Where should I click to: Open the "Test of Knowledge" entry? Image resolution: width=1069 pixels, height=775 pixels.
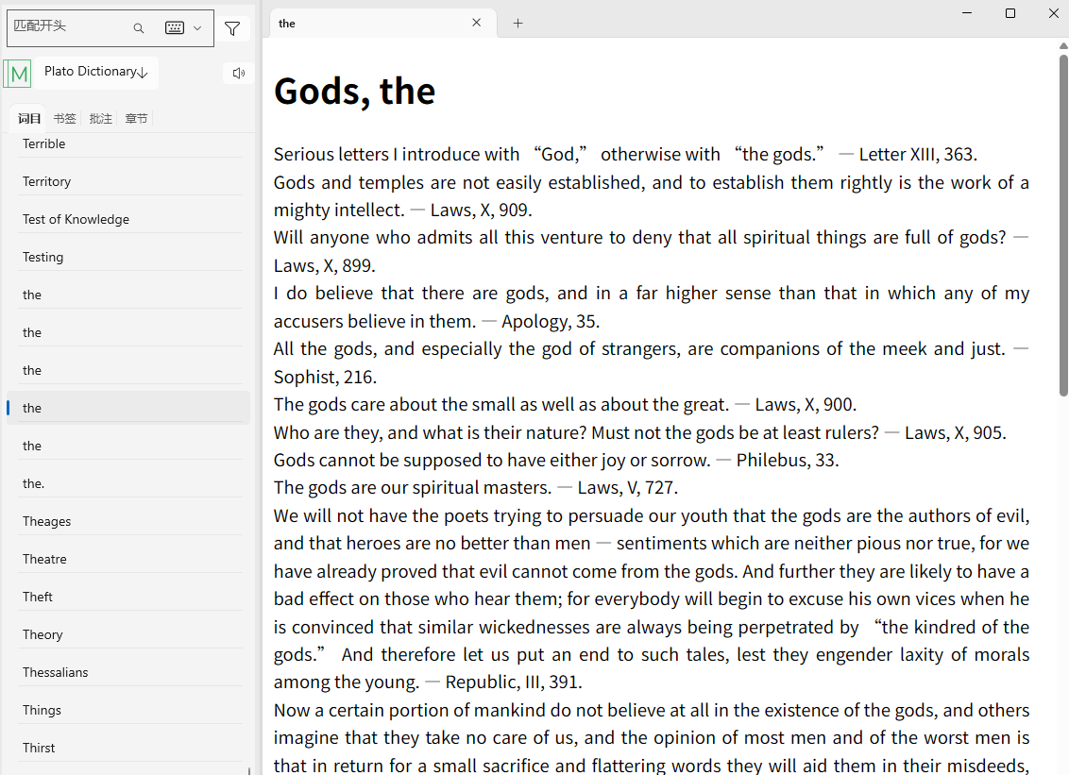point(76,218)
